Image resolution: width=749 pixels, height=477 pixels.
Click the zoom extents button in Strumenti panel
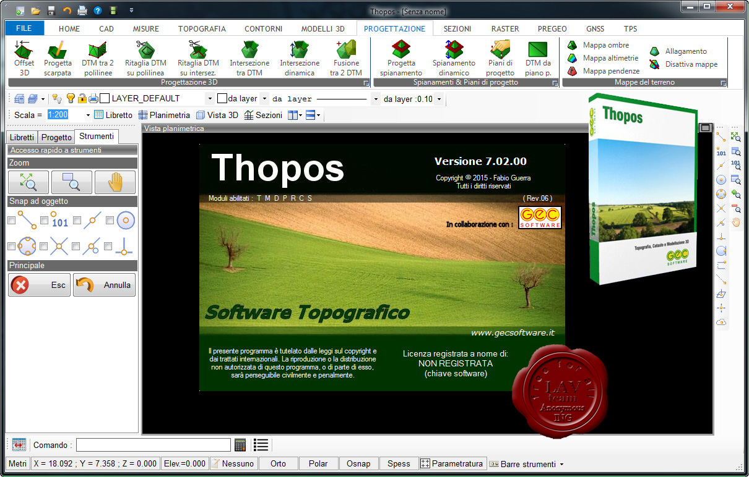click(x=28, y=182)
